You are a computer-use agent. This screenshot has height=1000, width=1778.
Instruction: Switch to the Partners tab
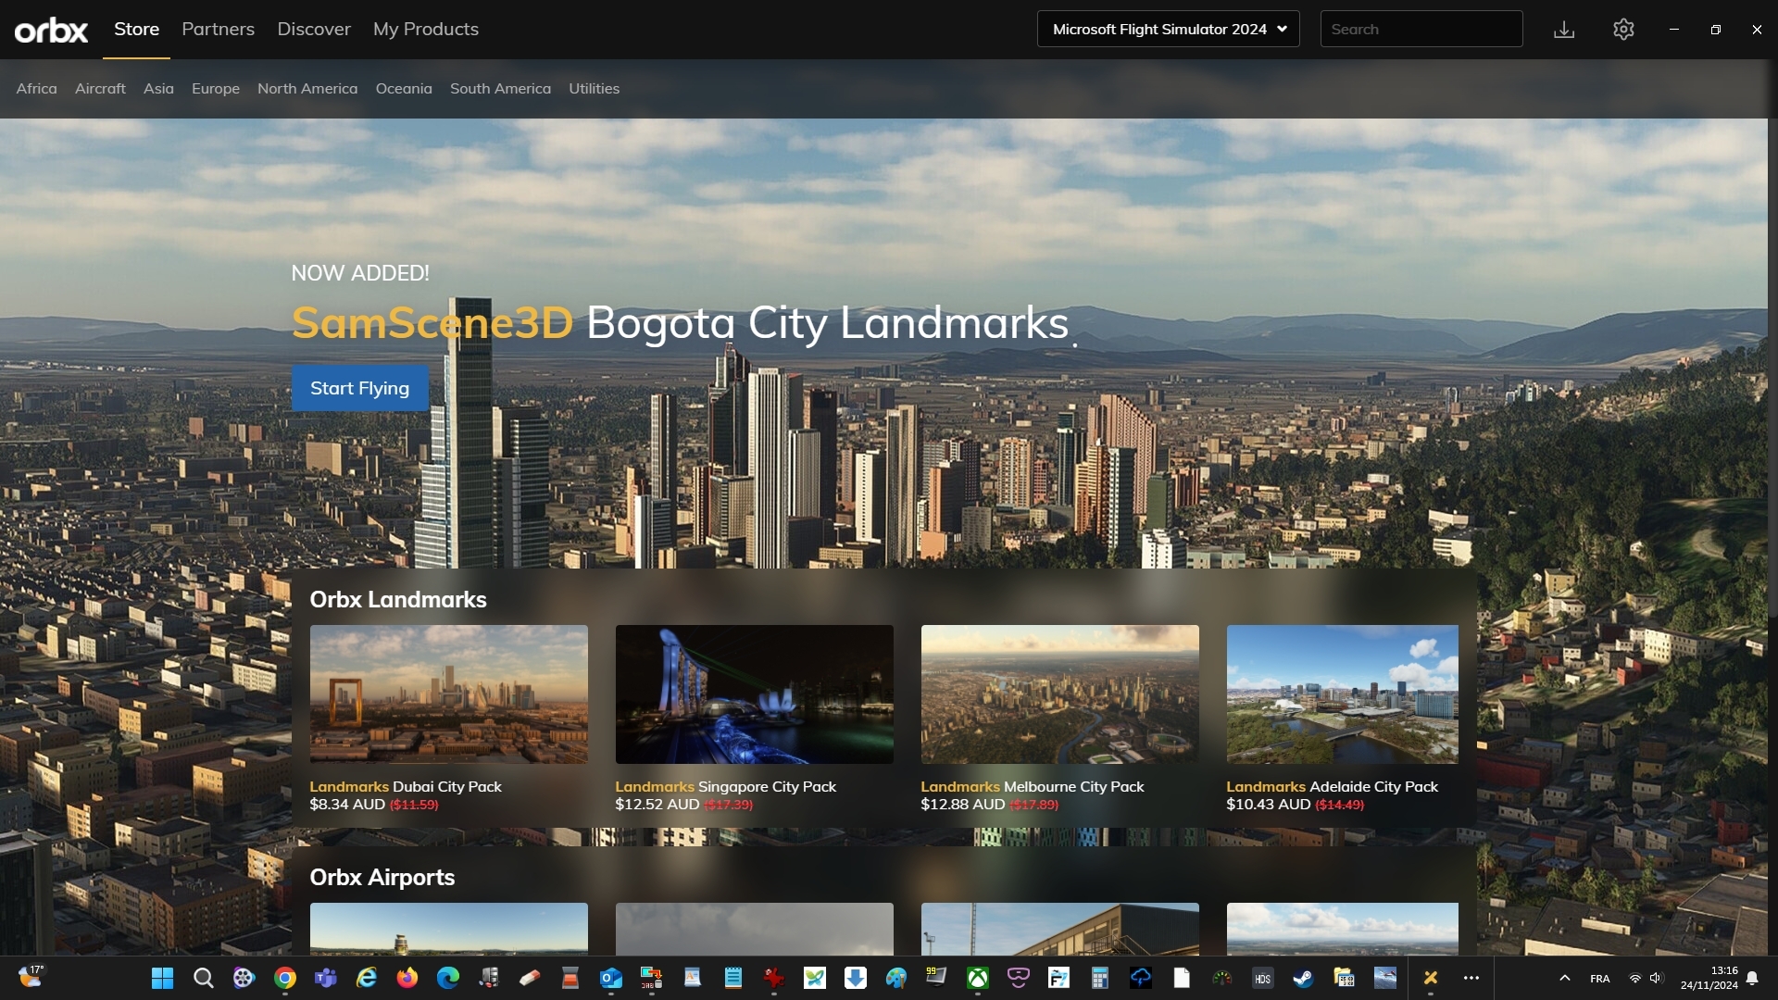[218, 30]
